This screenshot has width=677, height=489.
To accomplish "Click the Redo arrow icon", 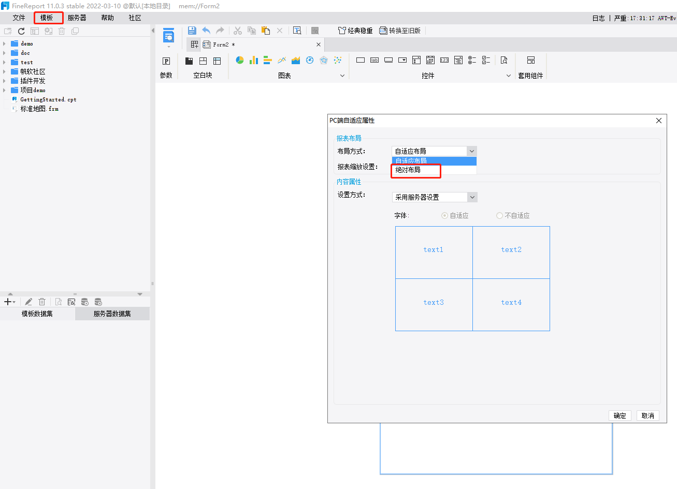I will 220,31.
